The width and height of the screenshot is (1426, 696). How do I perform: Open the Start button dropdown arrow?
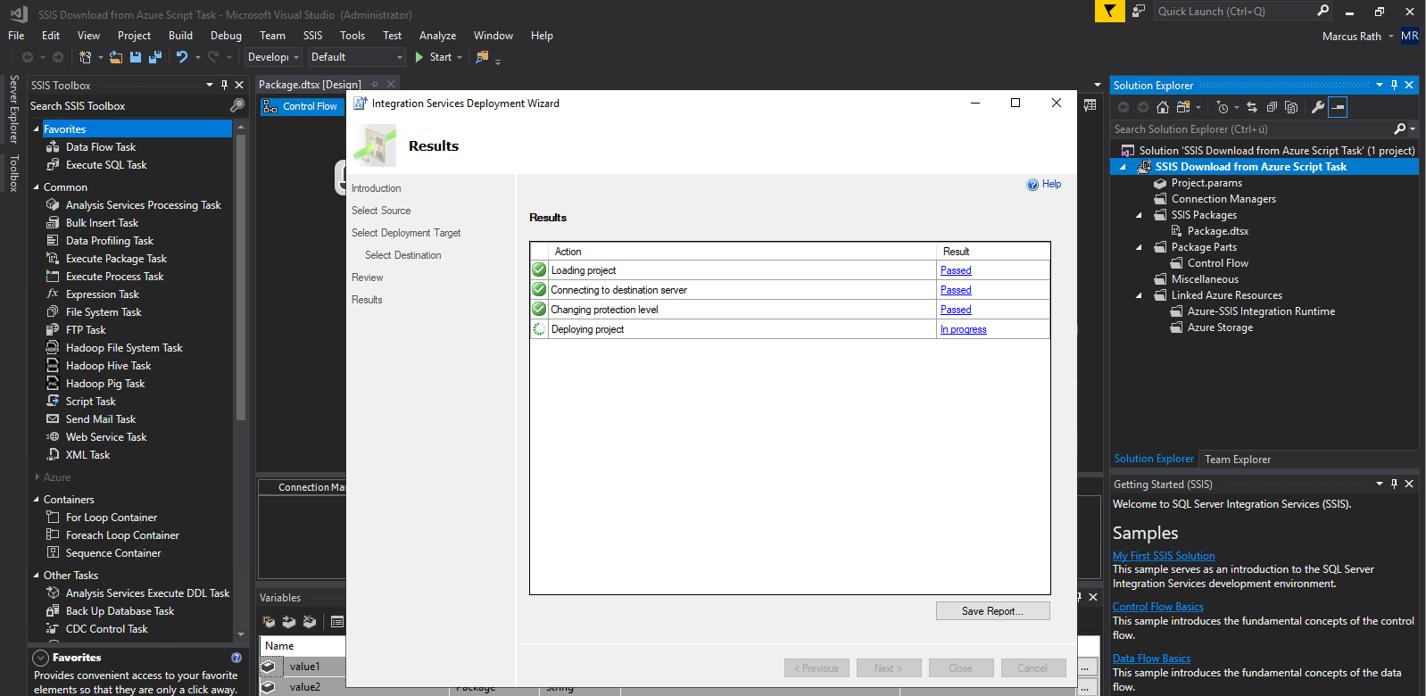point(460,57)
